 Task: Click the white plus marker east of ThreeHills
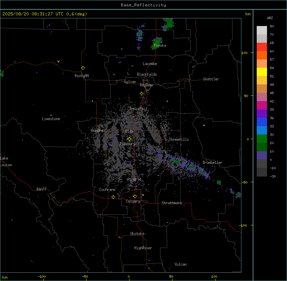204,125
